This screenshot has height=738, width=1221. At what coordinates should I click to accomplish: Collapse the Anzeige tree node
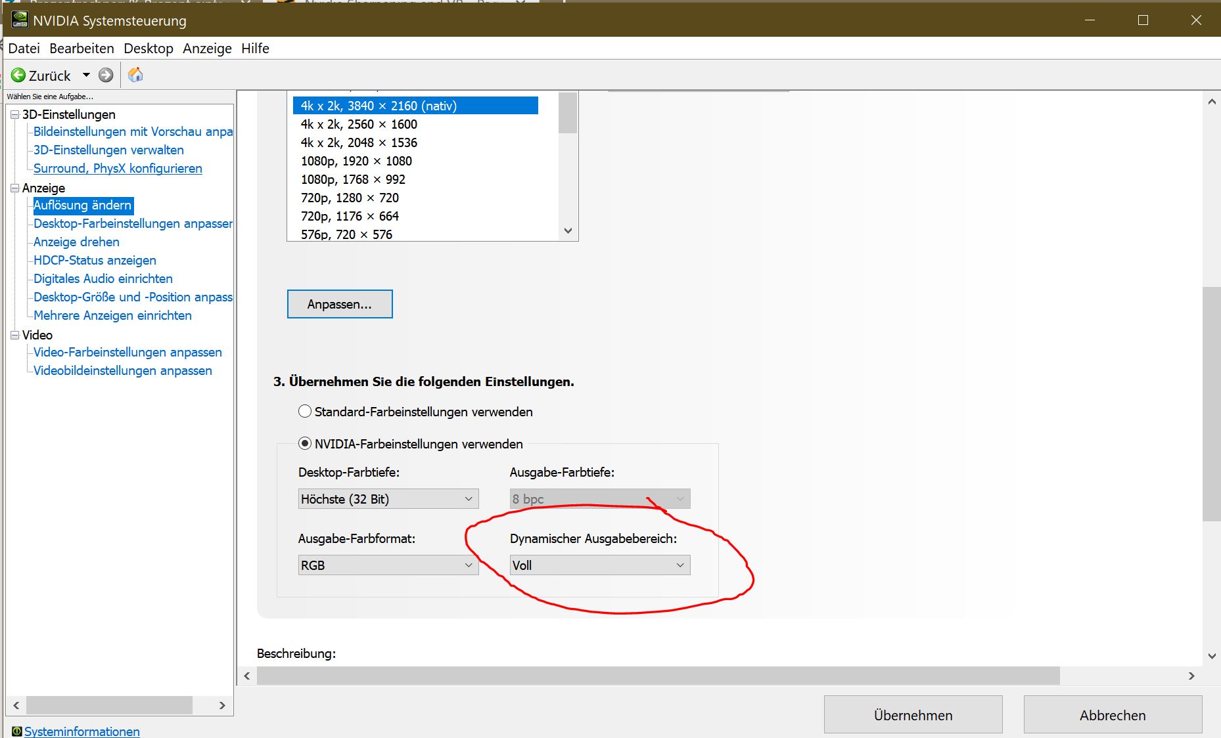click(15, 188)
